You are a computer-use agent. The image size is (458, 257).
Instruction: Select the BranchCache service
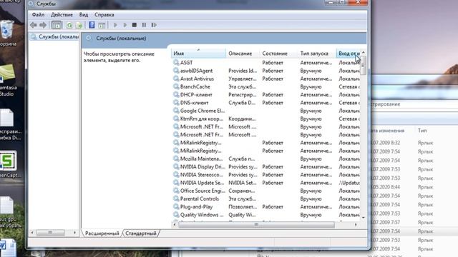[195, 87]
